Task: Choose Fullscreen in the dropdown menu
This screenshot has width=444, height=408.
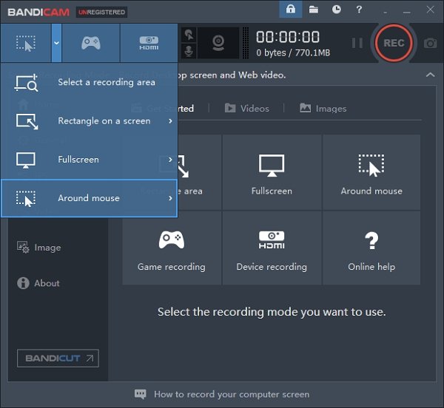Action: pyautogui.click(x=90, y=160)
